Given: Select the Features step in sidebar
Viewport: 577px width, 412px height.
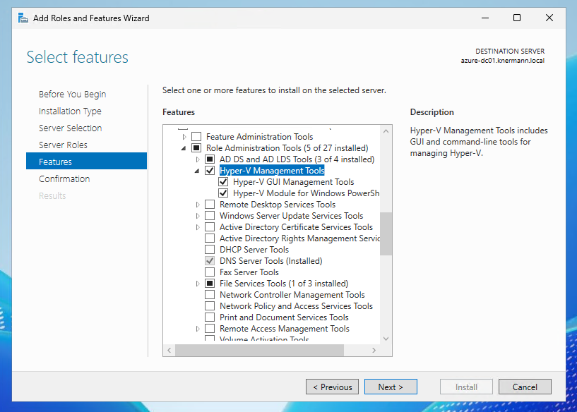Looking at the screenshot, I should tap(86, 161).
